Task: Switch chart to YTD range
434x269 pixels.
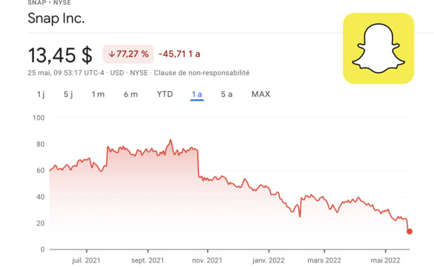Action: [x=165, y=95]
